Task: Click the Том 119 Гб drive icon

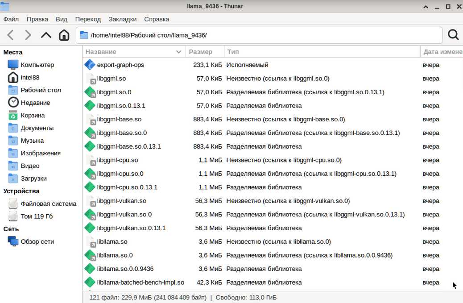Action: 13,216
